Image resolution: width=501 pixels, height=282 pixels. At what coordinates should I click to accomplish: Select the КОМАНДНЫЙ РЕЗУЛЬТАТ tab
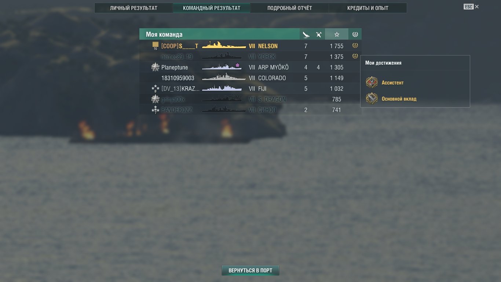tap(212, 8)
